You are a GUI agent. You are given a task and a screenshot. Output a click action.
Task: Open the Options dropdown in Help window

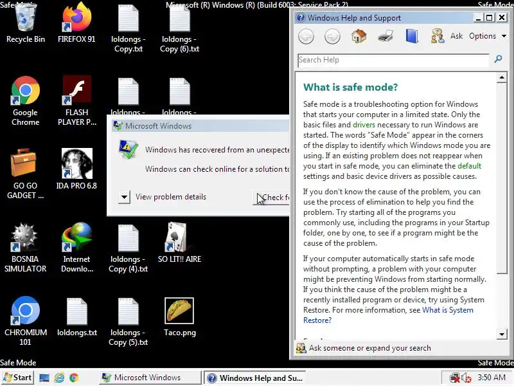488,36
